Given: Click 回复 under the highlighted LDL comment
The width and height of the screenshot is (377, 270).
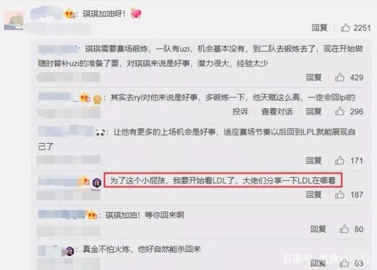Looking at the screenshot, I should tap(314, 195).
